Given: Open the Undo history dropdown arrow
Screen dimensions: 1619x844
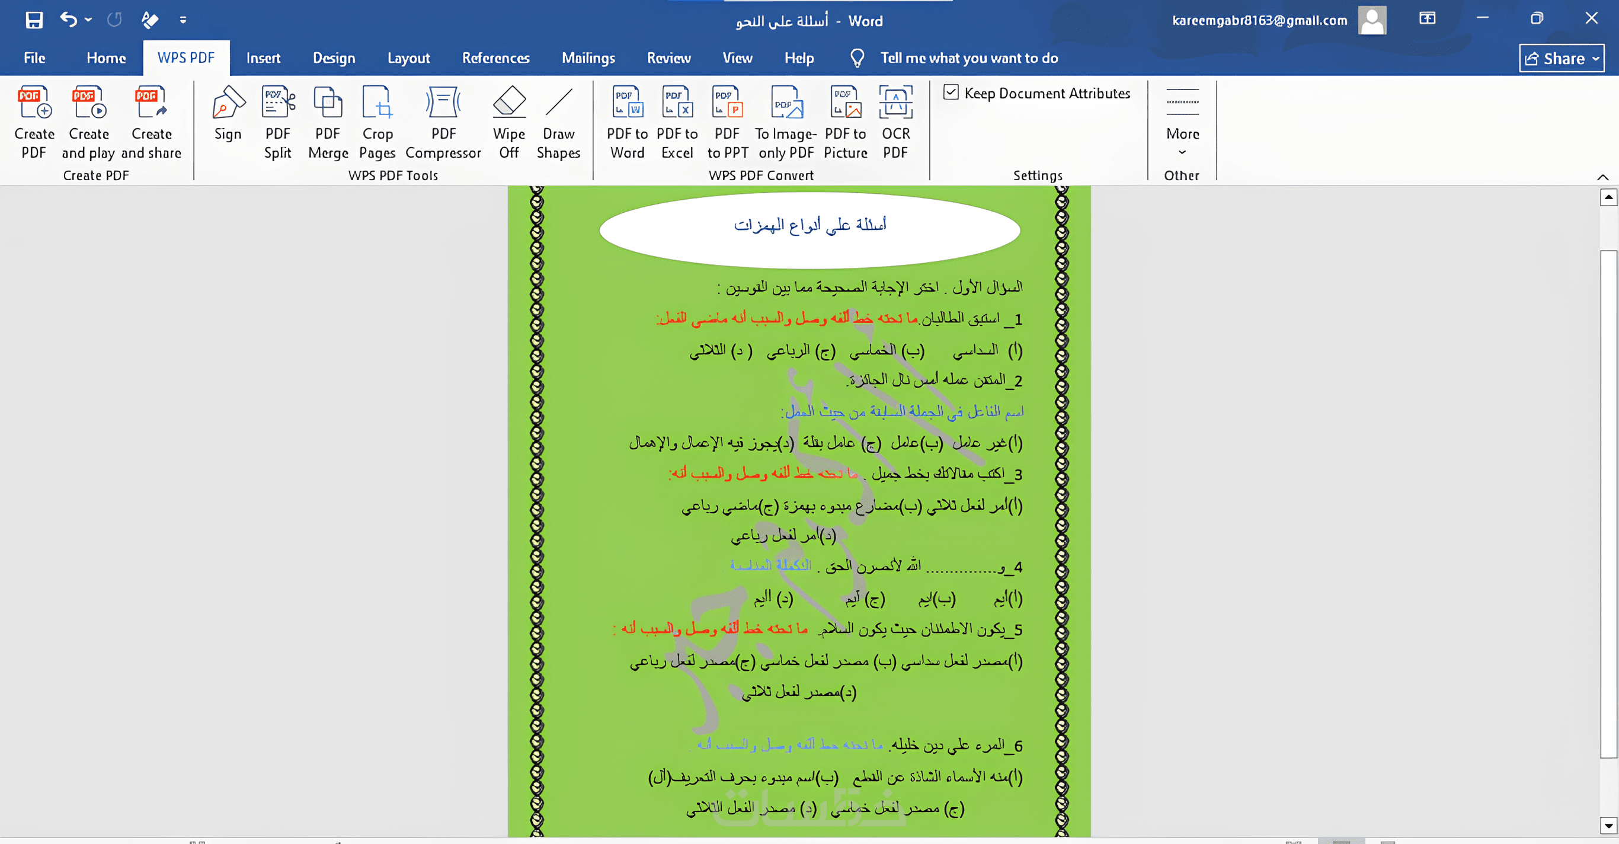Looking at the screenshot, I should 89,20.
